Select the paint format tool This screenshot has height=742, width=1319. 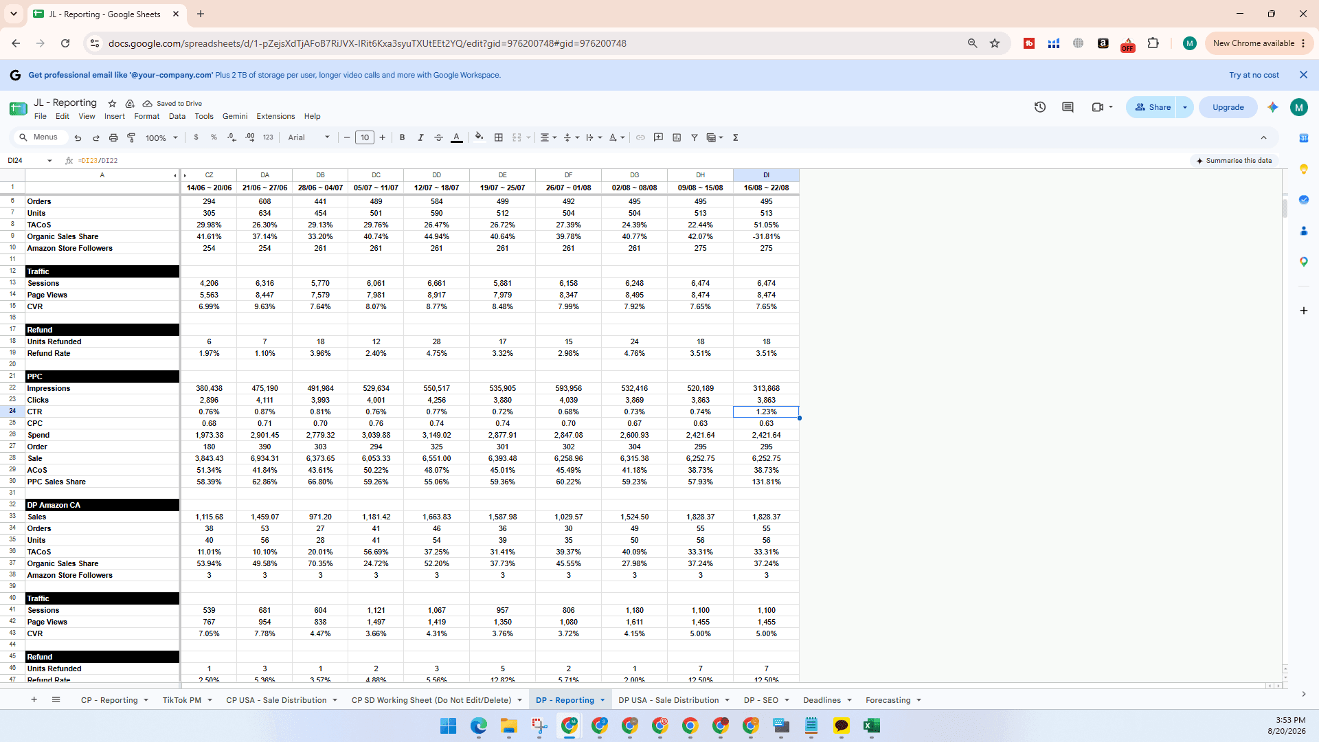click(131, 137)
